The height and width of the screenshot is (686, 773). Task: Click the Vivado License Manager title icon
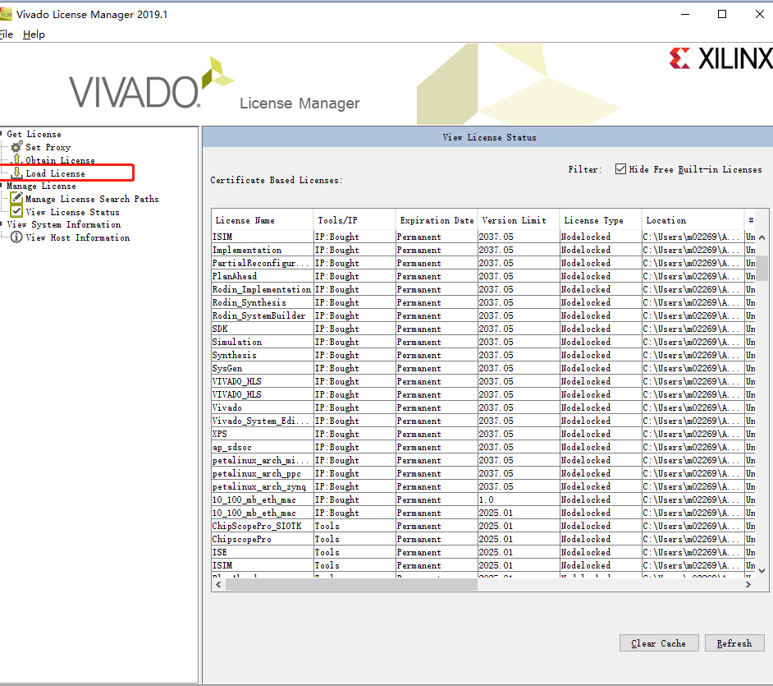(x=6, y=14)
